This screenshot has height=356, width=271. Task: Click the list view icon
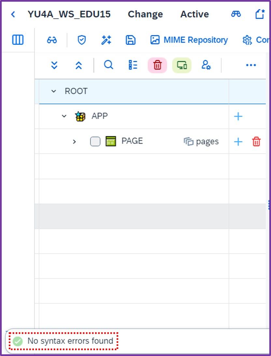pos(133,65)
